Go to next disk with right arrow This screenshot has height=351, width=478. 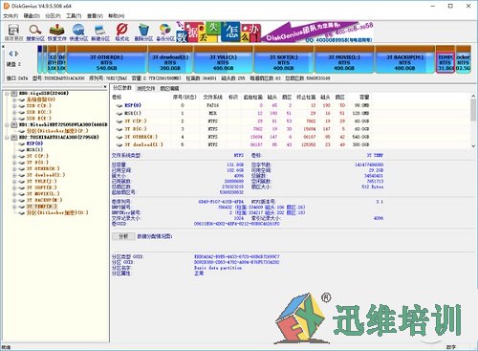click(x=16, y=54)
